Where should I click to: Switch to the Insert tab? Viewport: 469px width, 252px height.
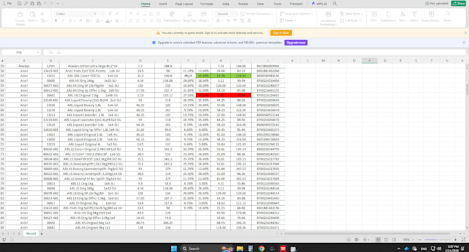coord(163,4)
